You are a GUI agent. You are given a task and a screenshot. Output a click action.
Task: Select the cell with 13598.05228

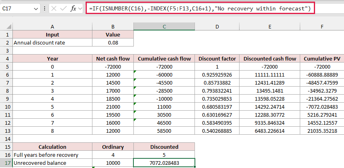270,99
